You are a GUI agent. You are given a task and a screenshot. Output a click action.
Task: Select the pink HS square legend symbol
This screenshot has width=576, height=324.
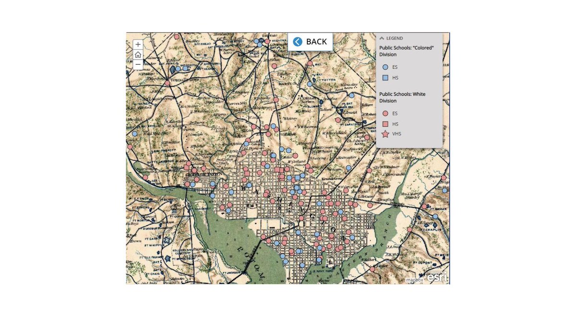pyautogui.click(x=385, y=124)
